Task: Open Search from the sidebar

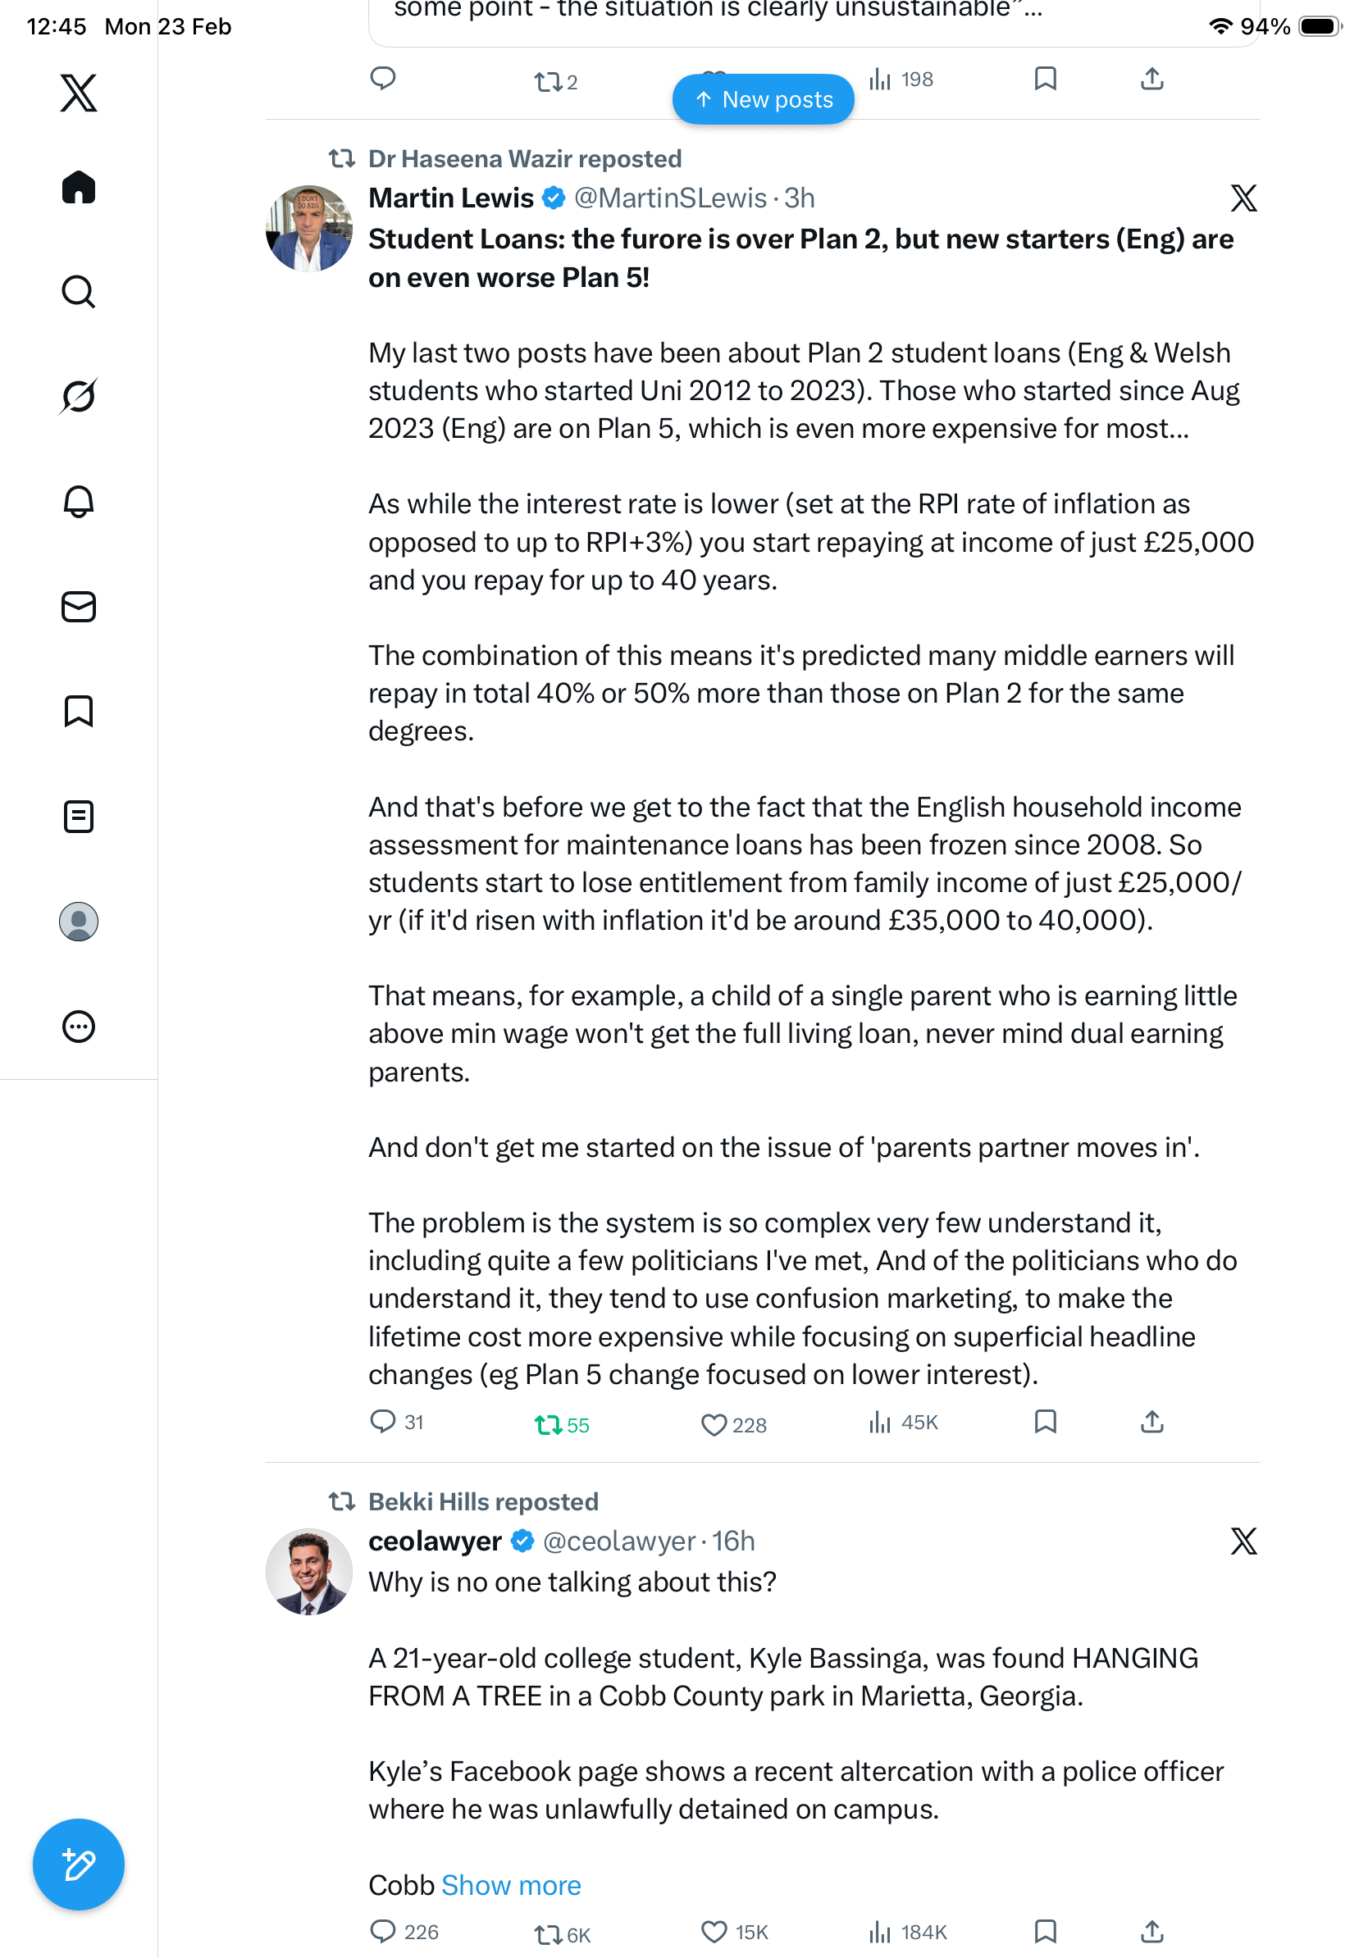Action: [x=79, y=292]
